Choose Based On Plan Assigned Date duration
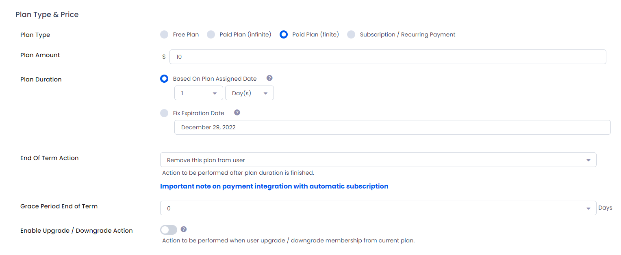 (x=164, y=79)
